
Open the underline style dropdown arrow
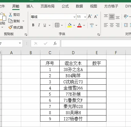pos(49,25)
